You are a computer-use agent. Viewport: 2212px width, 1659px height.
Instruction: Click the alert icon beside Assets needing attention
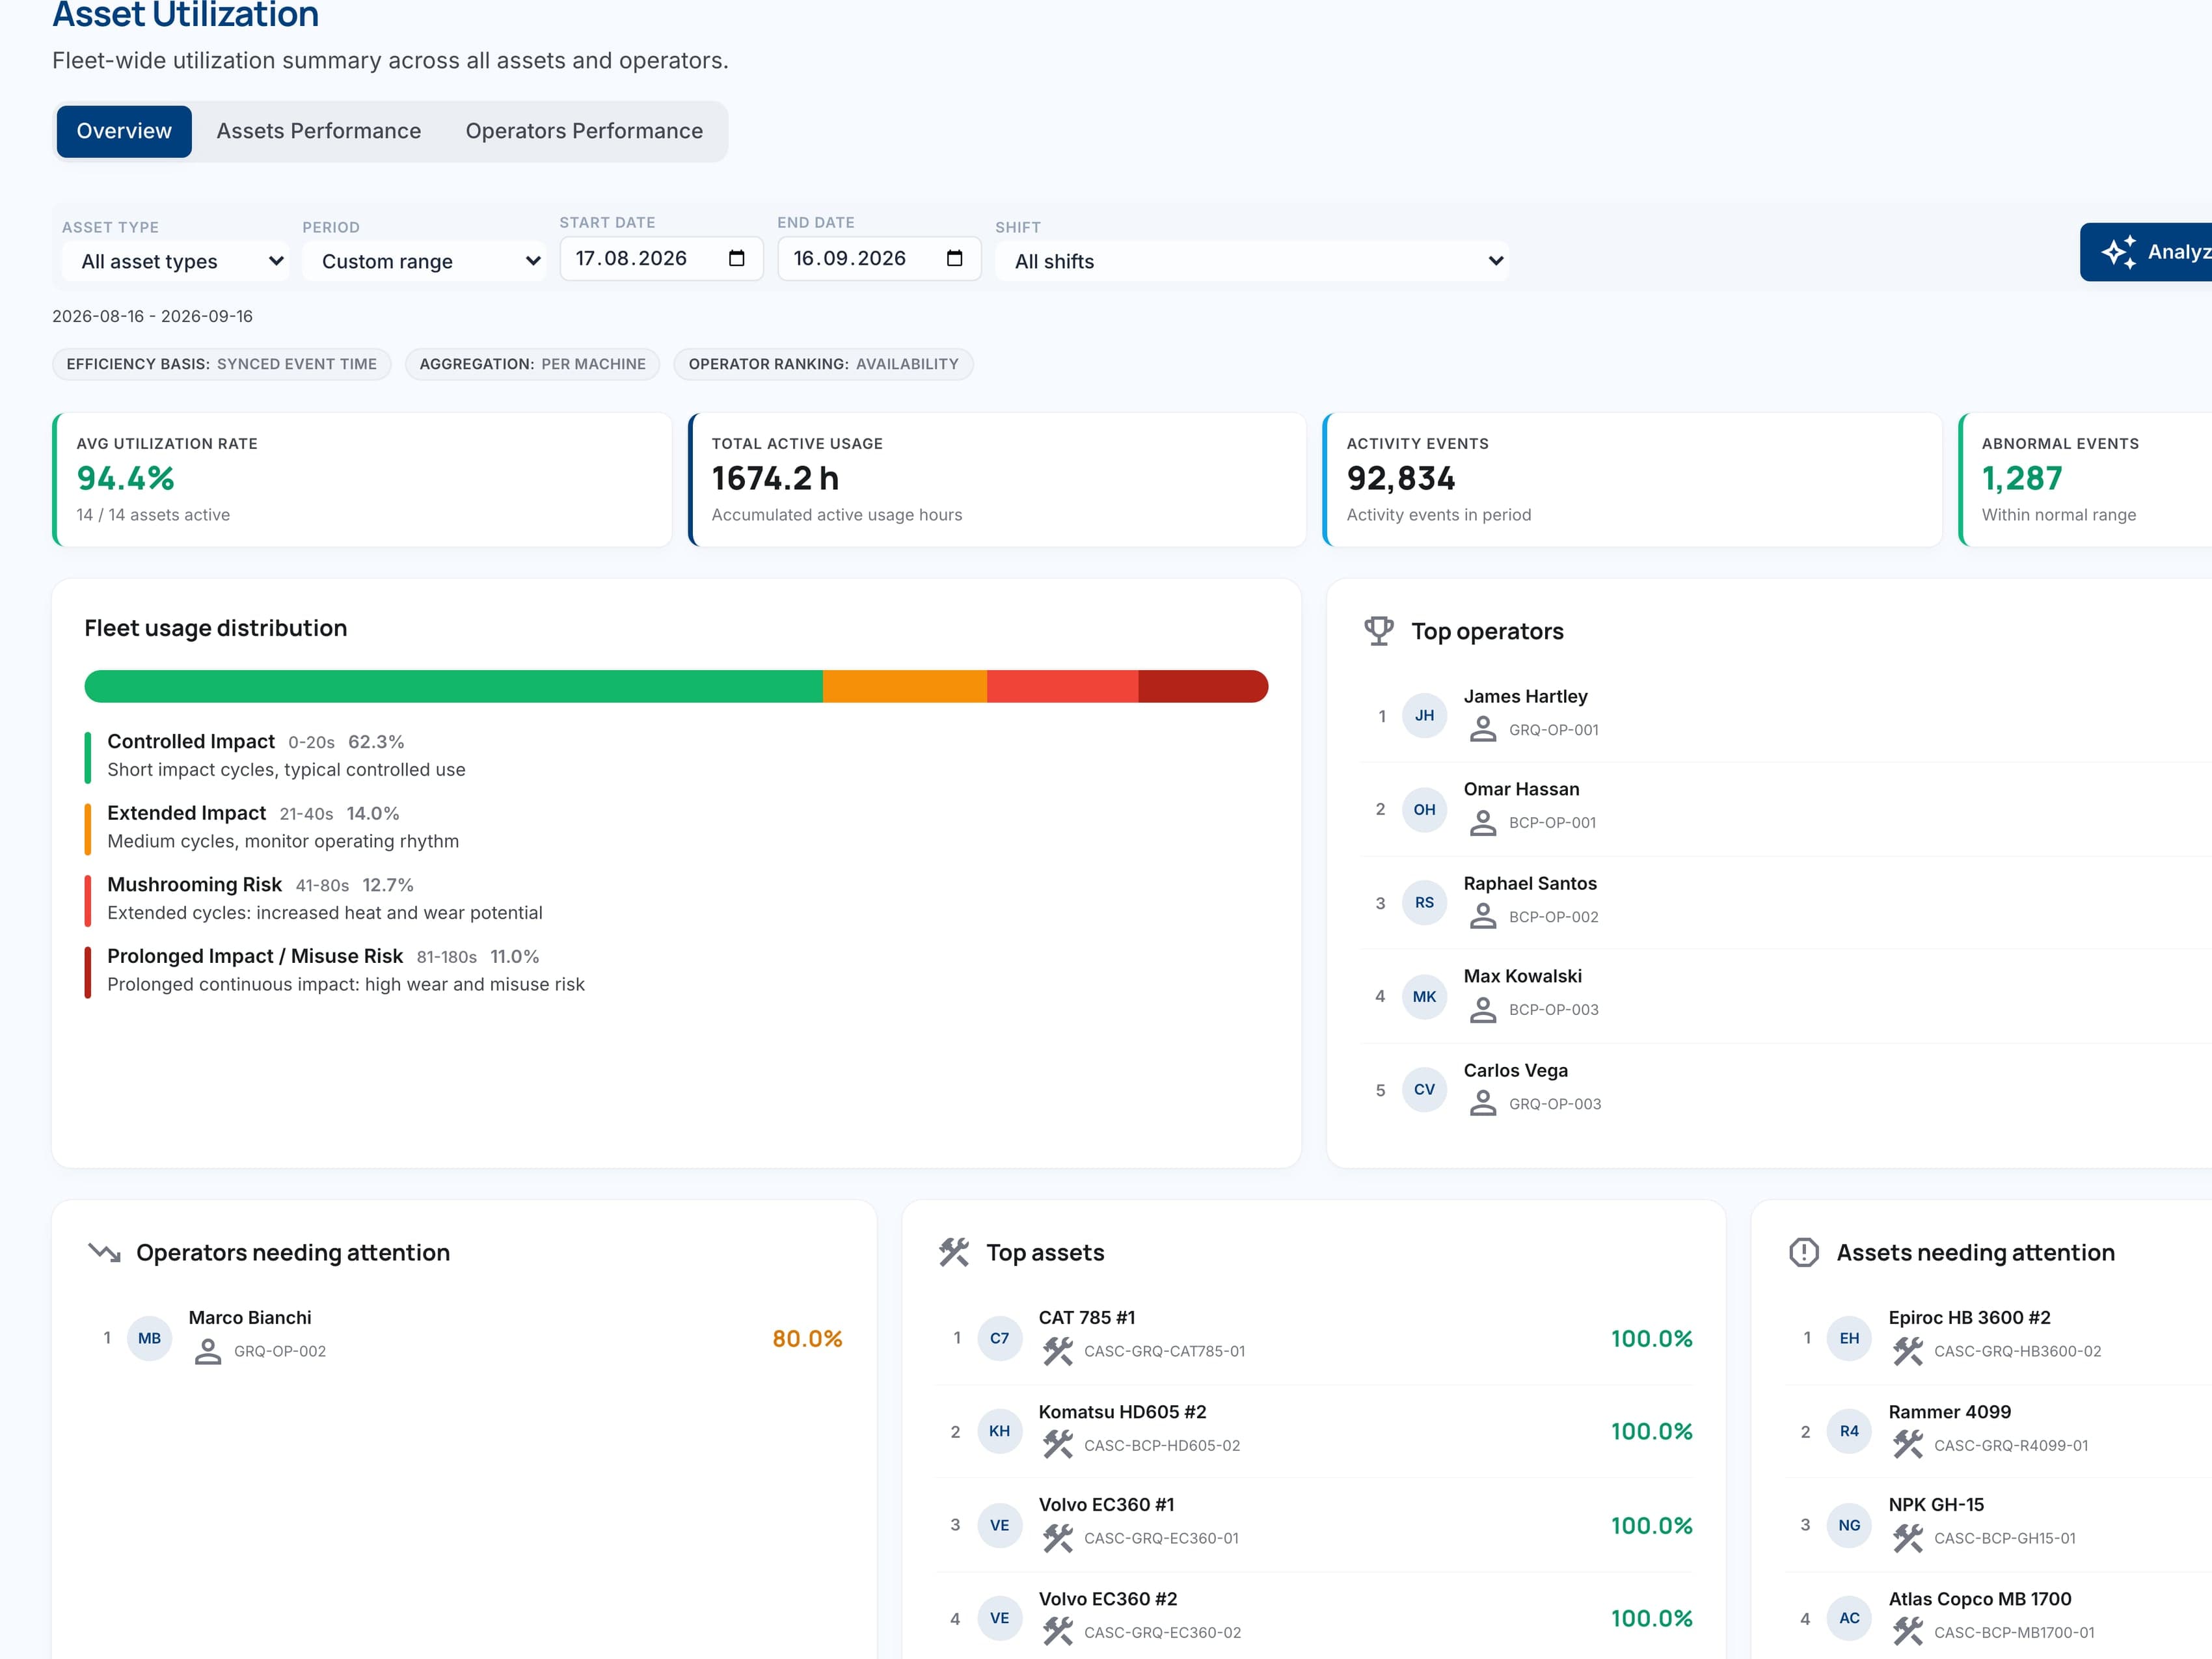pyautogui.click(x=1804, y=1252)
